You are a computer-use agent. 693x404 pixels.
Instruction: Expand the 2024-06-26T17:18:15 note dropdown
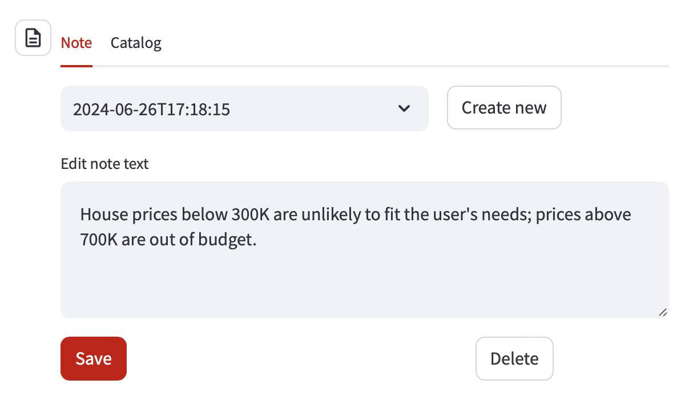[244, 108]
